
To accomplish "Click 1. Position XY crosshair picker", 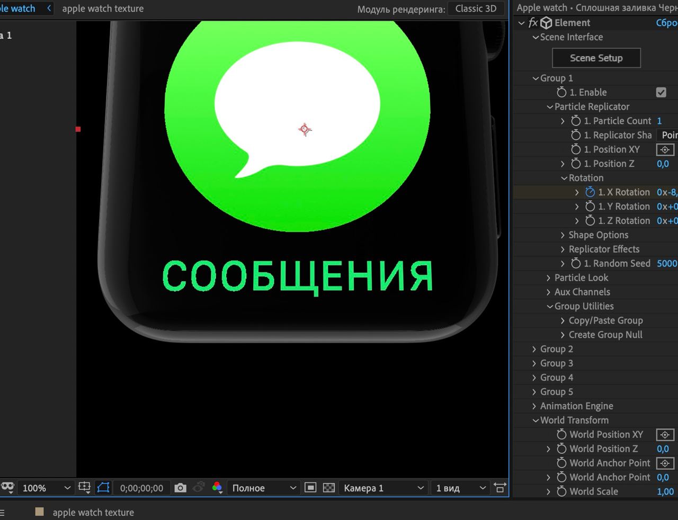I will coord(665,149).
